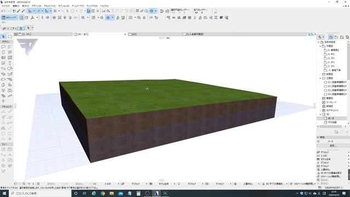
Task: Open the calculator app from the taskbar
Action: click(138, 193)
